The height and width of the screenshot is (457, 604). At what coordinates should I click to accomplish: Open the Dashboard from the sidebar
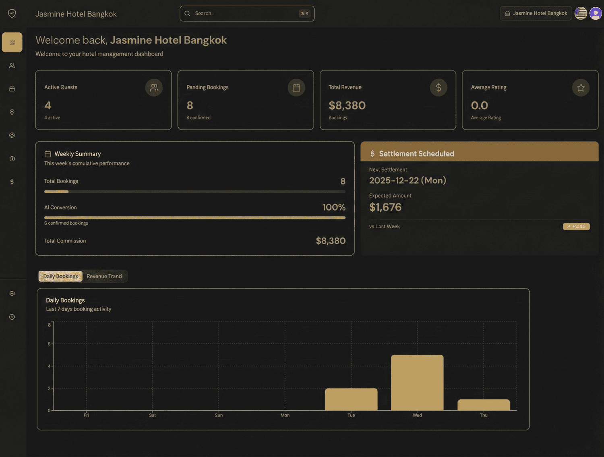[x=12, y=42]
